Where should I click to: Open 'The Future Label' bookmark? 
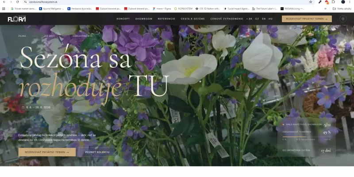pyautogui.click(x=265, y=8)
